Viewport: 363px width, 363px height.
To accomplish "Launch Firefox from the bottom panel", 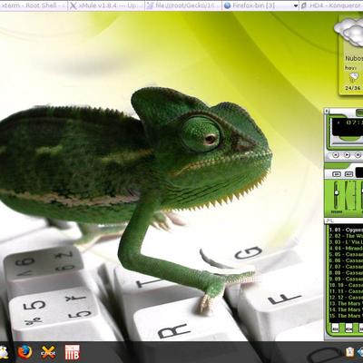I will click(25, 352).
